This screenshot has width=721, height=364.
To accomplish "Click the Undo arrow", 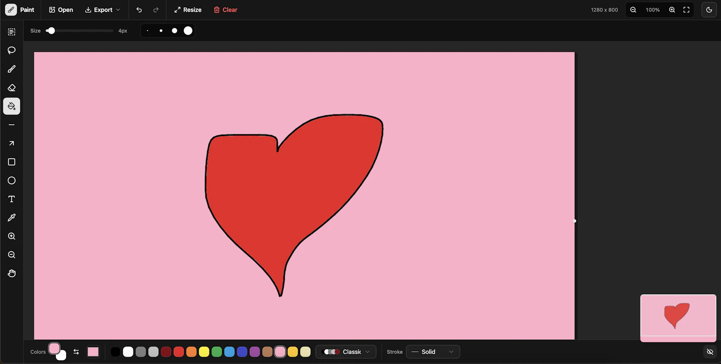I will [139, 10].
